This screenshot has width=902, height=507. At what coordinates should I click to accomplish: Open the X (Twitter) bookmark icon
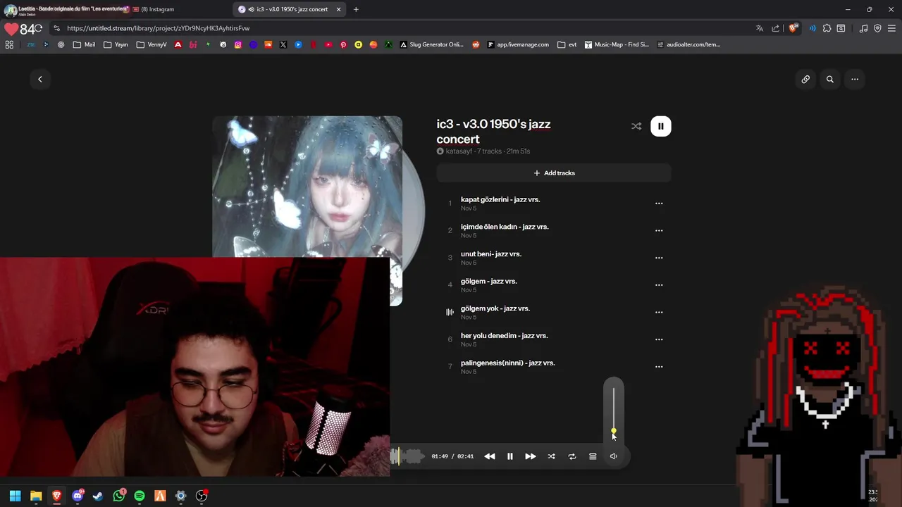point(283,44)
